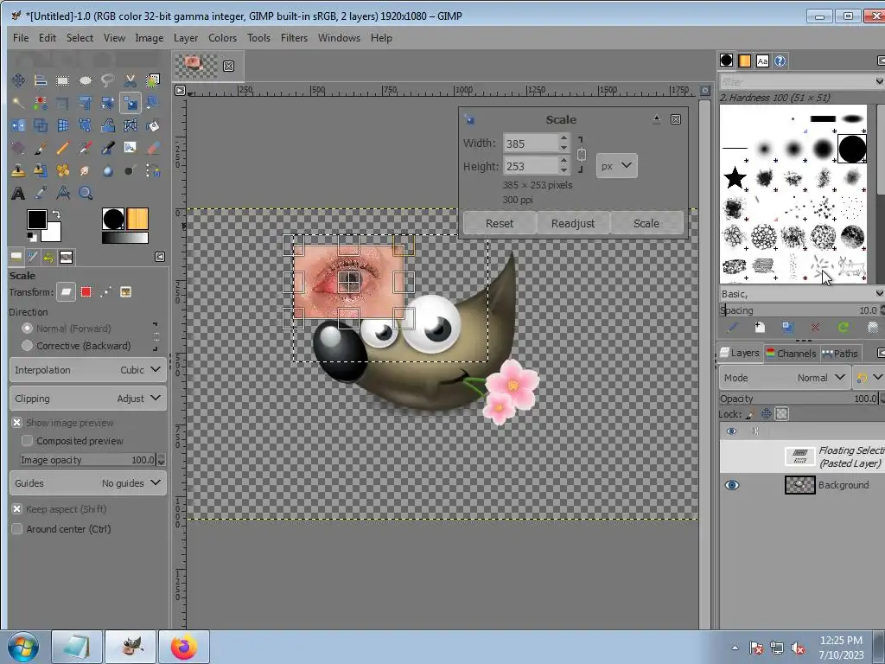Select the Blur/Sharpen droplet tool
This screenshot has width=885, height=664.
[108, 170]
